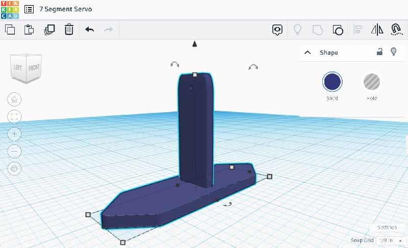This screenshot has width=408, height=248.
Task: Click Fit all in view icon
Action: 15,117
